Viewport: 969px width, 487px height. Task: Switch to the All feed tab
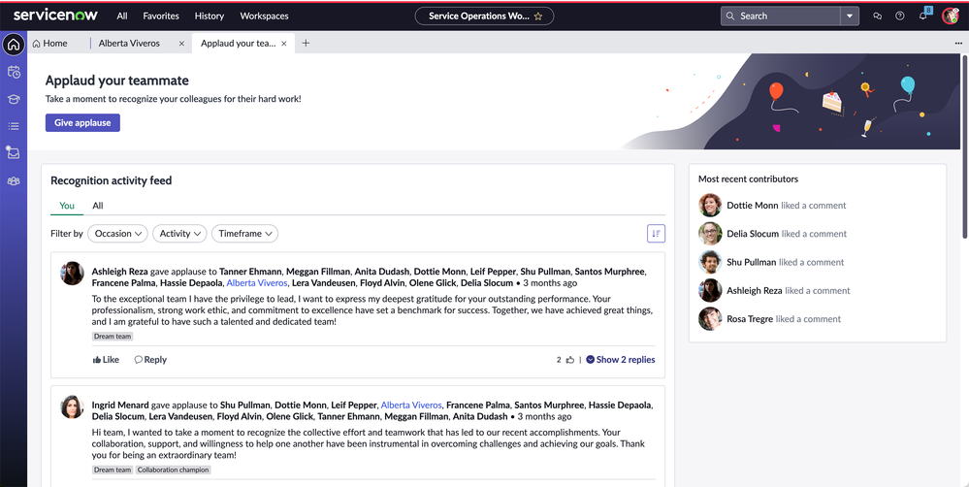(98, 206)
